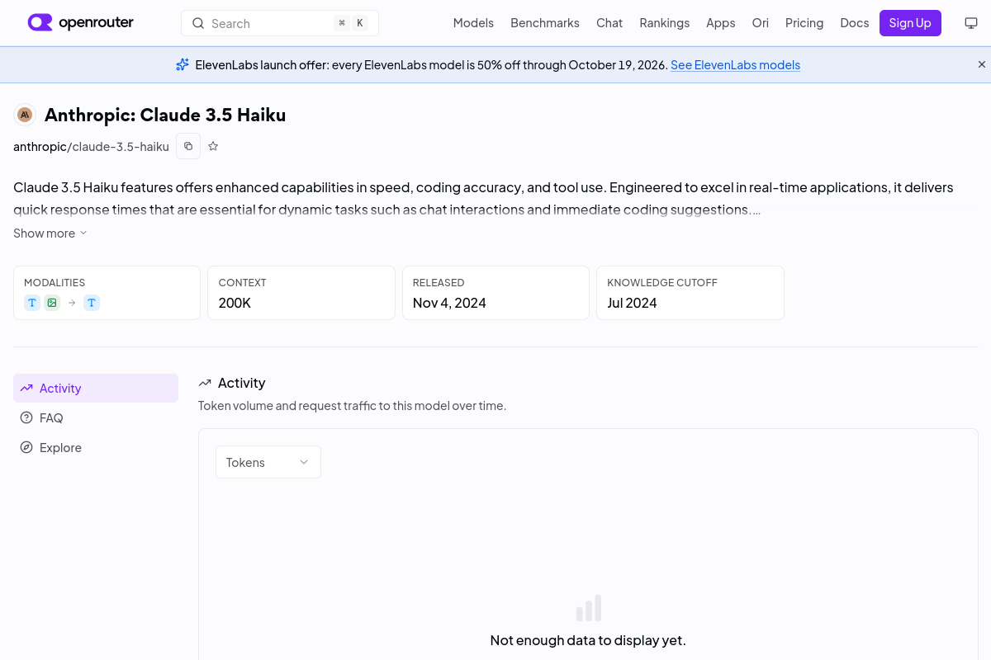Image resolution: width=991 pixels, height=660 pixels.
Task: Open the Docs link
Action: pos(855,23)
